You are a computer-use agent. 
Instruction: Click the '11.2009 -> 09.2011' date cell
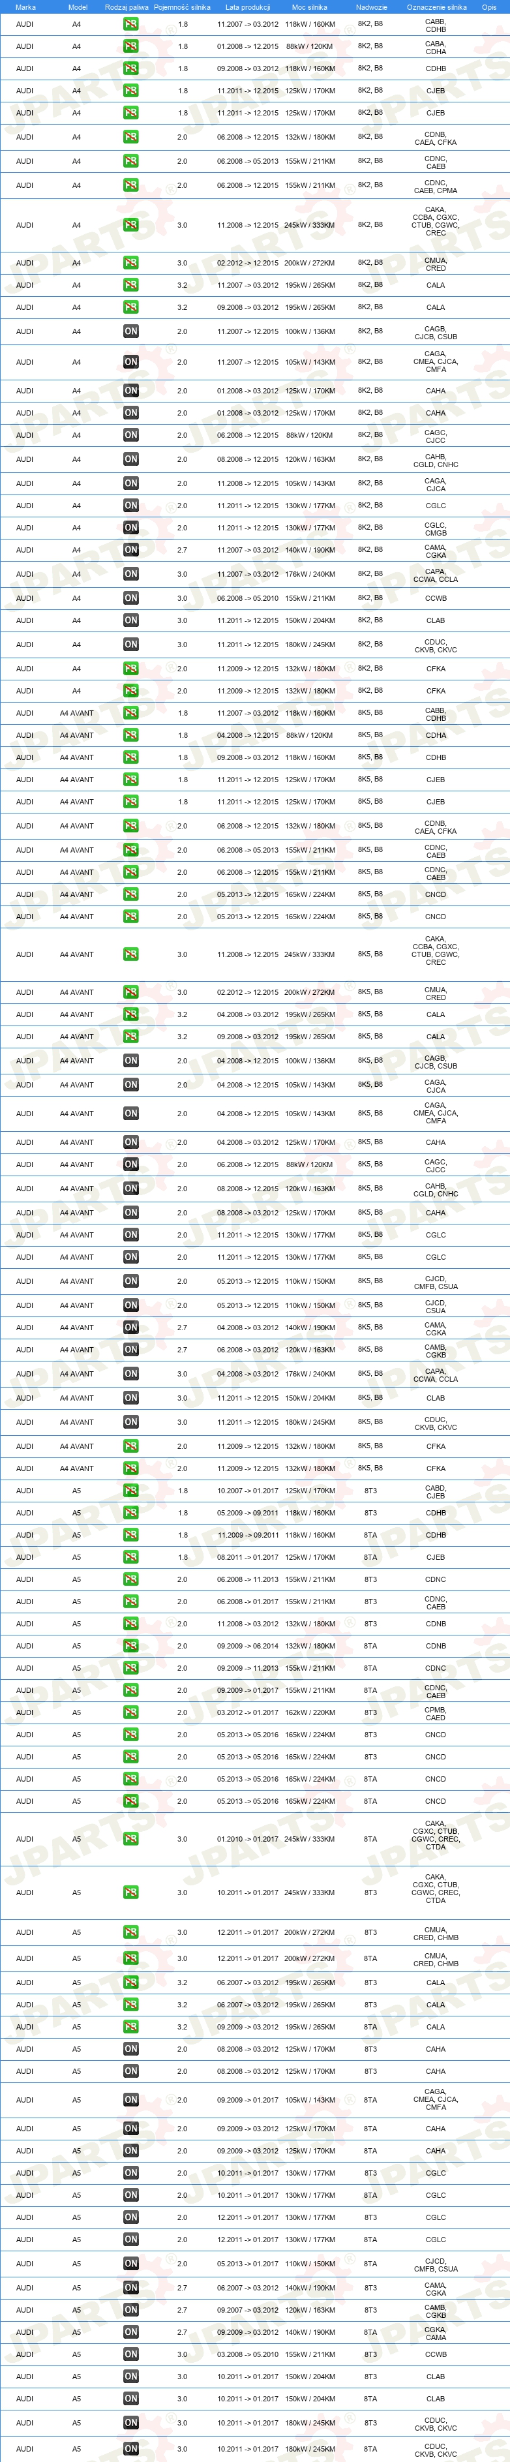point(247,1535)
